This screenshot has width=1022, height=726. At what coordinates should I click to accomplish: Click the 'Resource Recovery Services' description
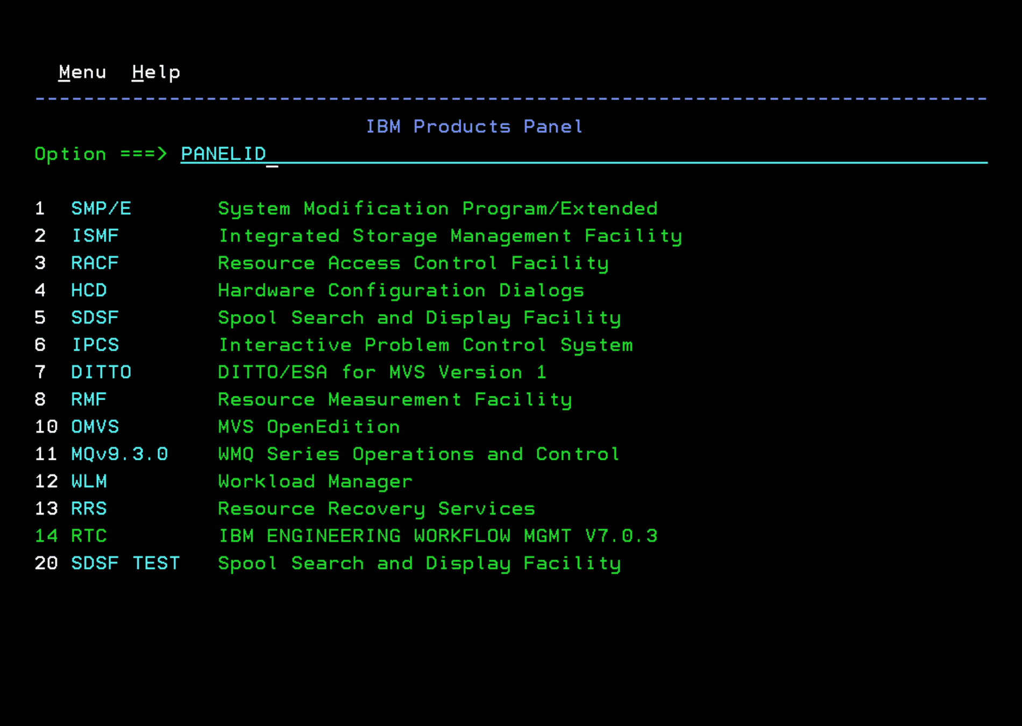click(x=377, y=509)
